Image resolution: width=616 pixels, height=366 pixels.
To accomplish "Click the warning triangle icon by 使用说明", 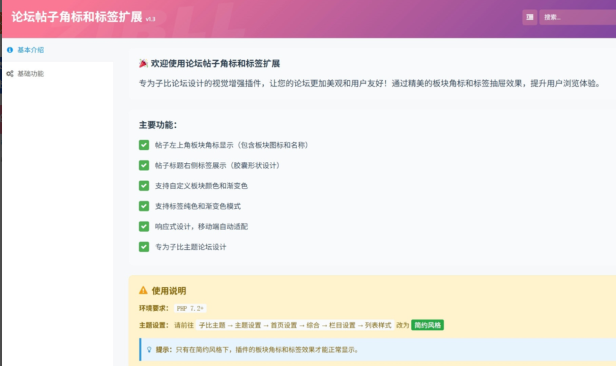I will tap(143, 290).
